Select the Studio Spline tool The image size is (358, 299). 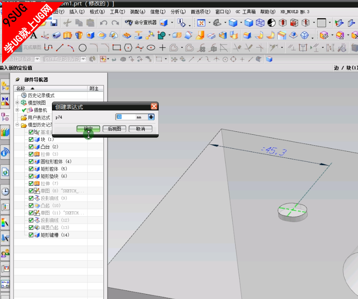pos(139,48)
